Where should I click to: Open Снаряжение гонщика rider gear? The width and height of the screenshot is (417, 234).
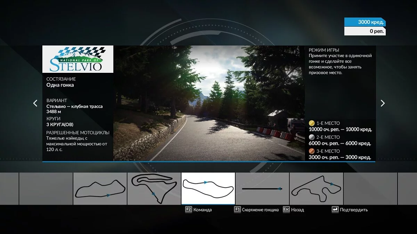[260, 210]
